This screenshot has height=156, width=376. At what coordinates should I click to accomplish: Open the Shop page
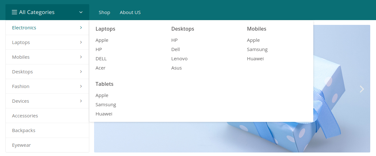tap(104, 12)
